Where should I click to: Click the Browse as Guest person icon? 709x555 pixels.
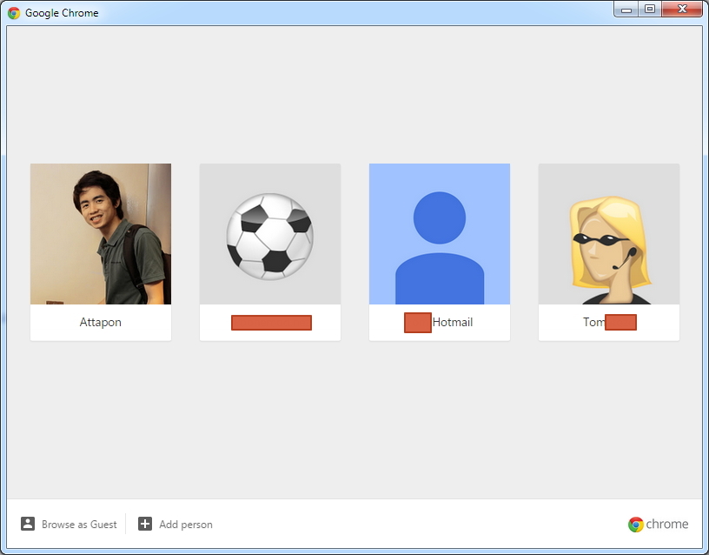click(28, 524)
